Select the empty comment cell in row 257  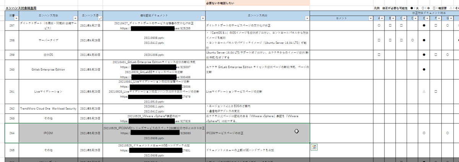(x=341, y=26)
